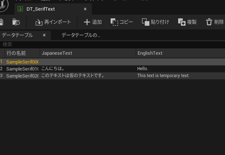Select the SampleSerif010 row
The height and width of the screenshot is (155, 225).
coord(22,69)
